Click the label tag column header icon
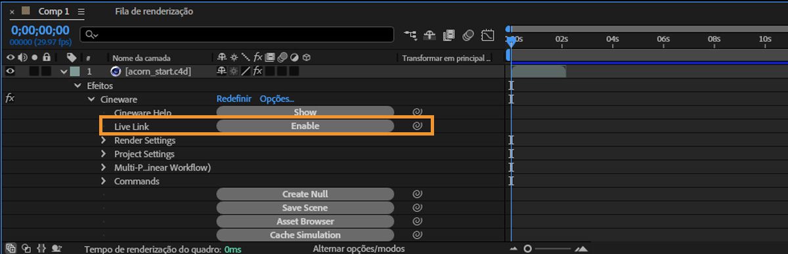Screen dimensions: 788x254 click(72, 58)
